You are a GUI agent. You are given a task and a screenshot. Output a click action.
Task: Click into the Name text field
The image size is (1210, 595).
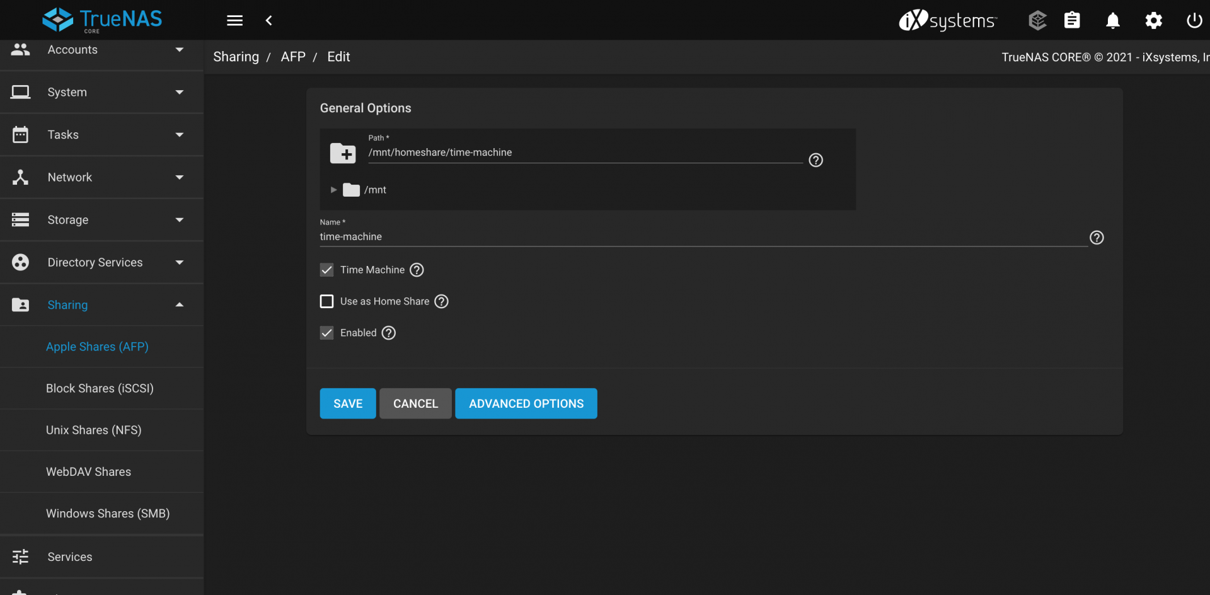point(703,237)
